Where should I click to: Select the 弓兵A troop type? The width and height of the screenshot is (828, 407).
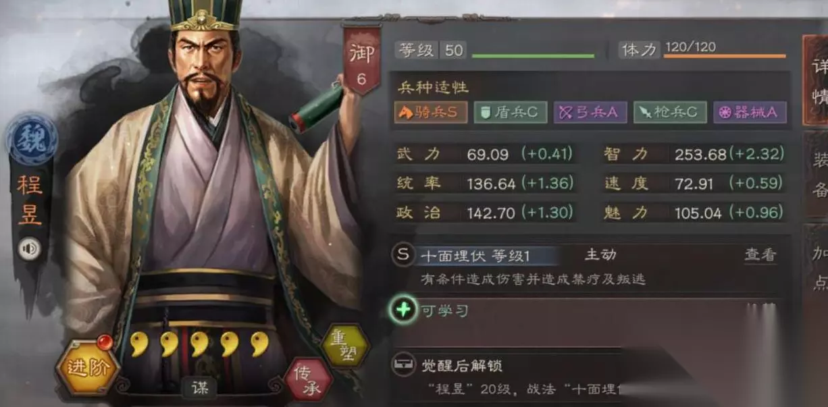coord(590,113)
